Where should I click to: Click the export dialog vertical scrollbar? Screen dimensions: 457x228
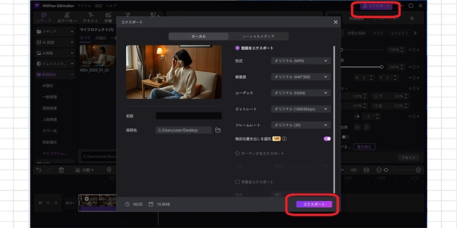coord(334,119)
